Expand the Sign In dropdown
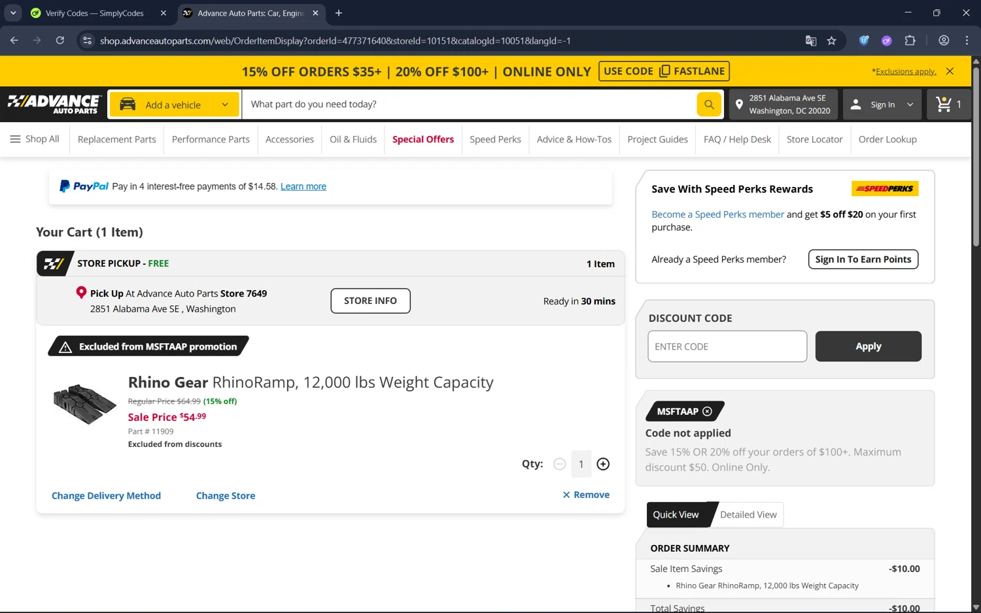Viewport: 981px width, 613px height. (x=882, y=105)
